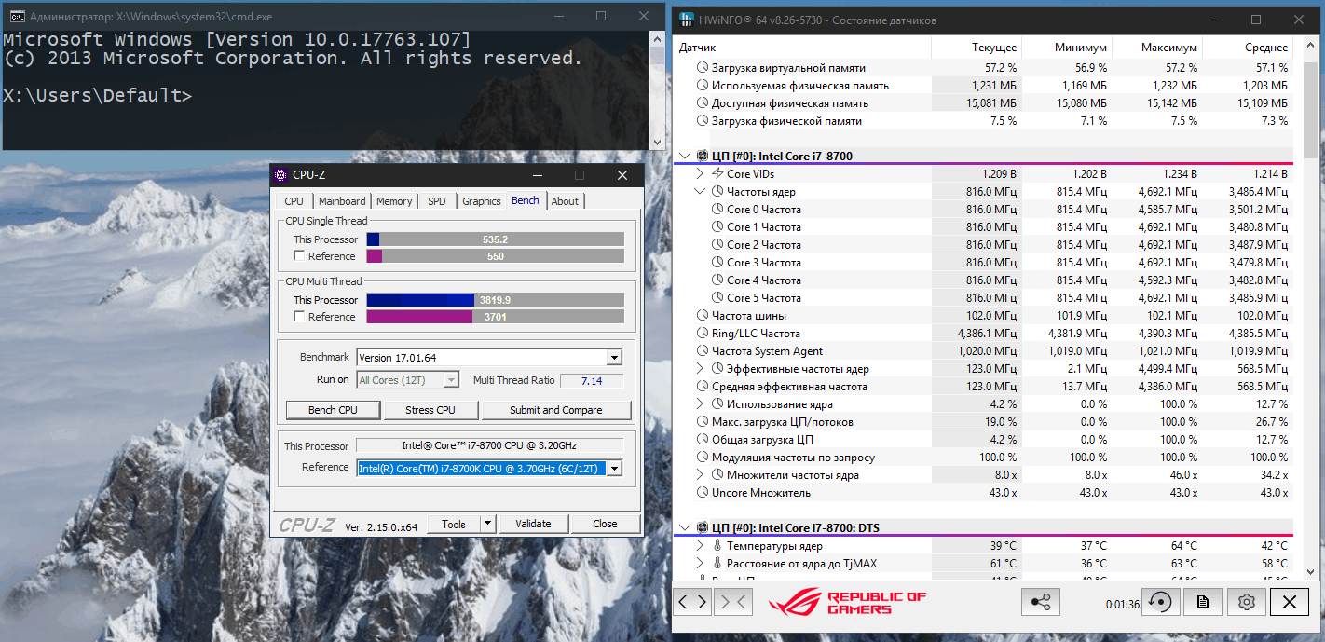
Task: Collapse the ЦП [#0]: Intel Core i7-8700 section
Action: [x=686, y=156]
